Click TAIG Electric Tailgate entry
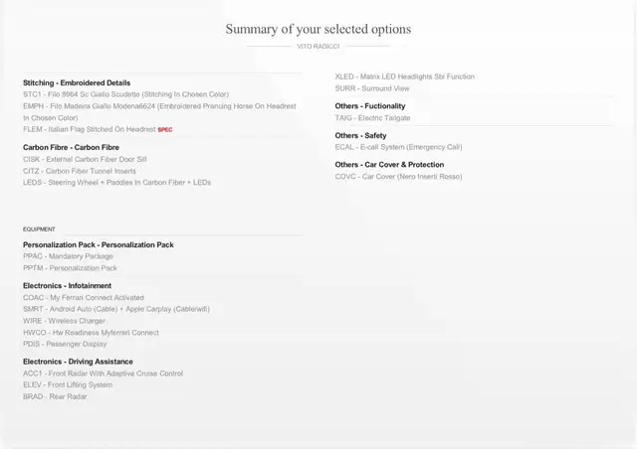This screenshot has width=637, height=449. [x=372, y=118]
